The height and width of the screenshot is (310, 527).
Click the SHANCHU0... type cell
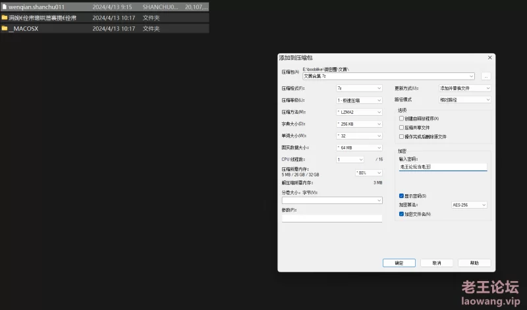[x=160, y=7]
